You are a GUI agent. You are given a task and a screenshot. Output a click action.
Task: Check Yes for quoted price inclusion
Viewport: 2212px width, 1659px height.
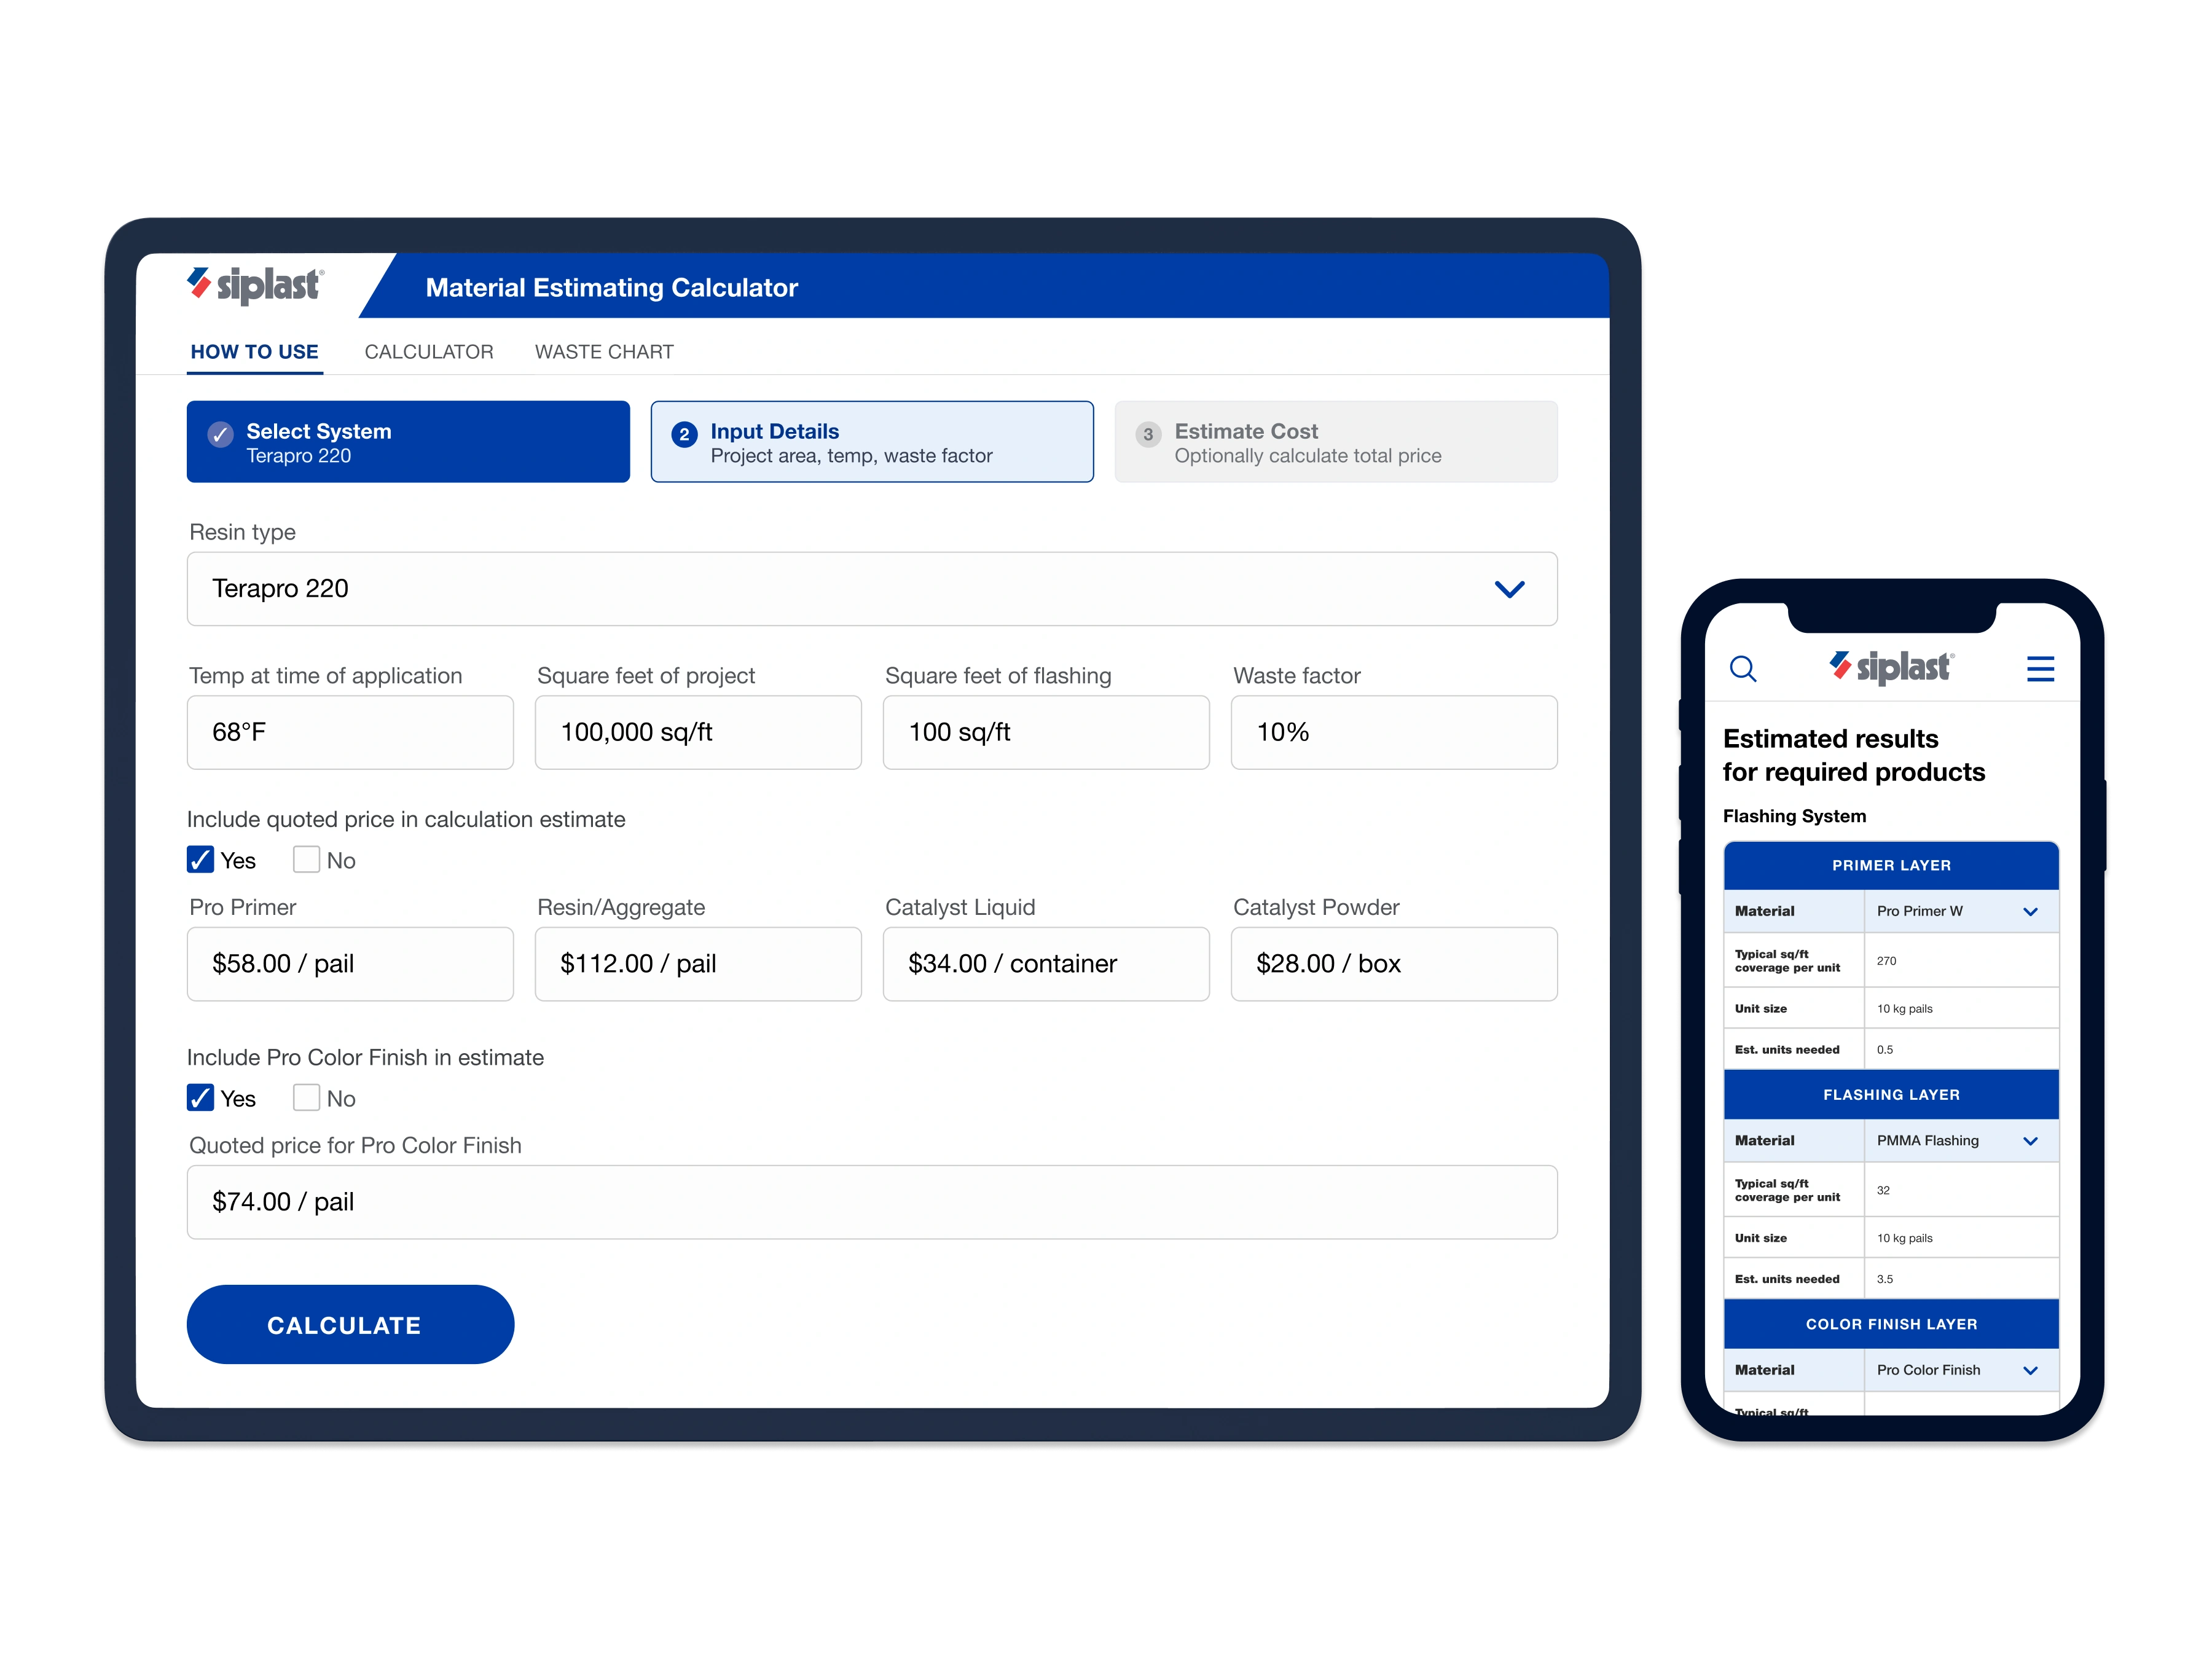[200, 860]
